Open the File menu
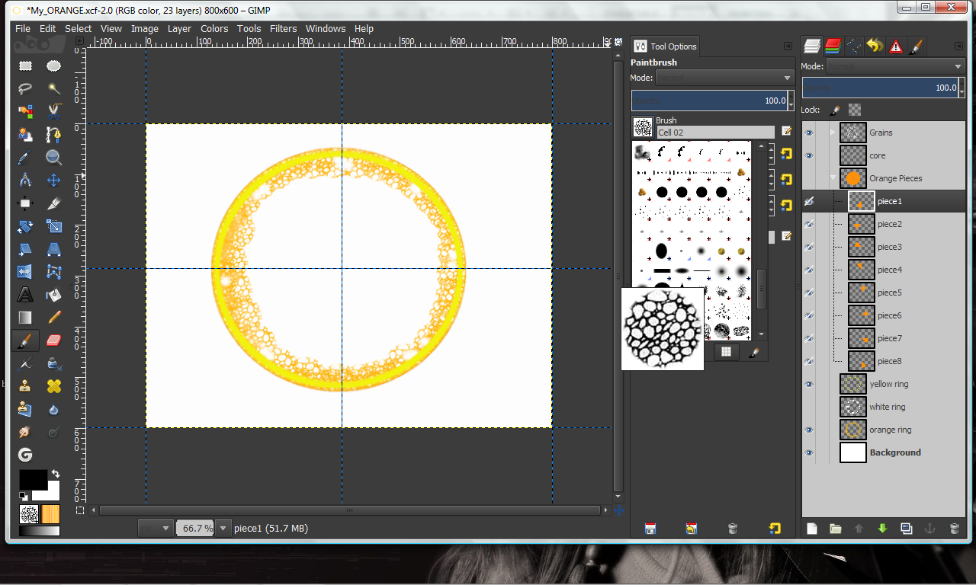 [23, 28]
